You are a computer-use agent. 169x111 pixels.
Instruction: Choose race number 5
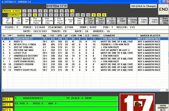pyautogui.click(x=46, y=11)
